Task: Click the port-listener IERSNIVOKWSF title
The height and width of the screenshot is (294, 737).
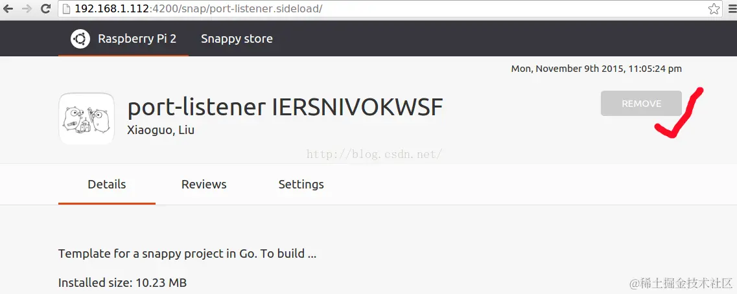Action: 285,107
